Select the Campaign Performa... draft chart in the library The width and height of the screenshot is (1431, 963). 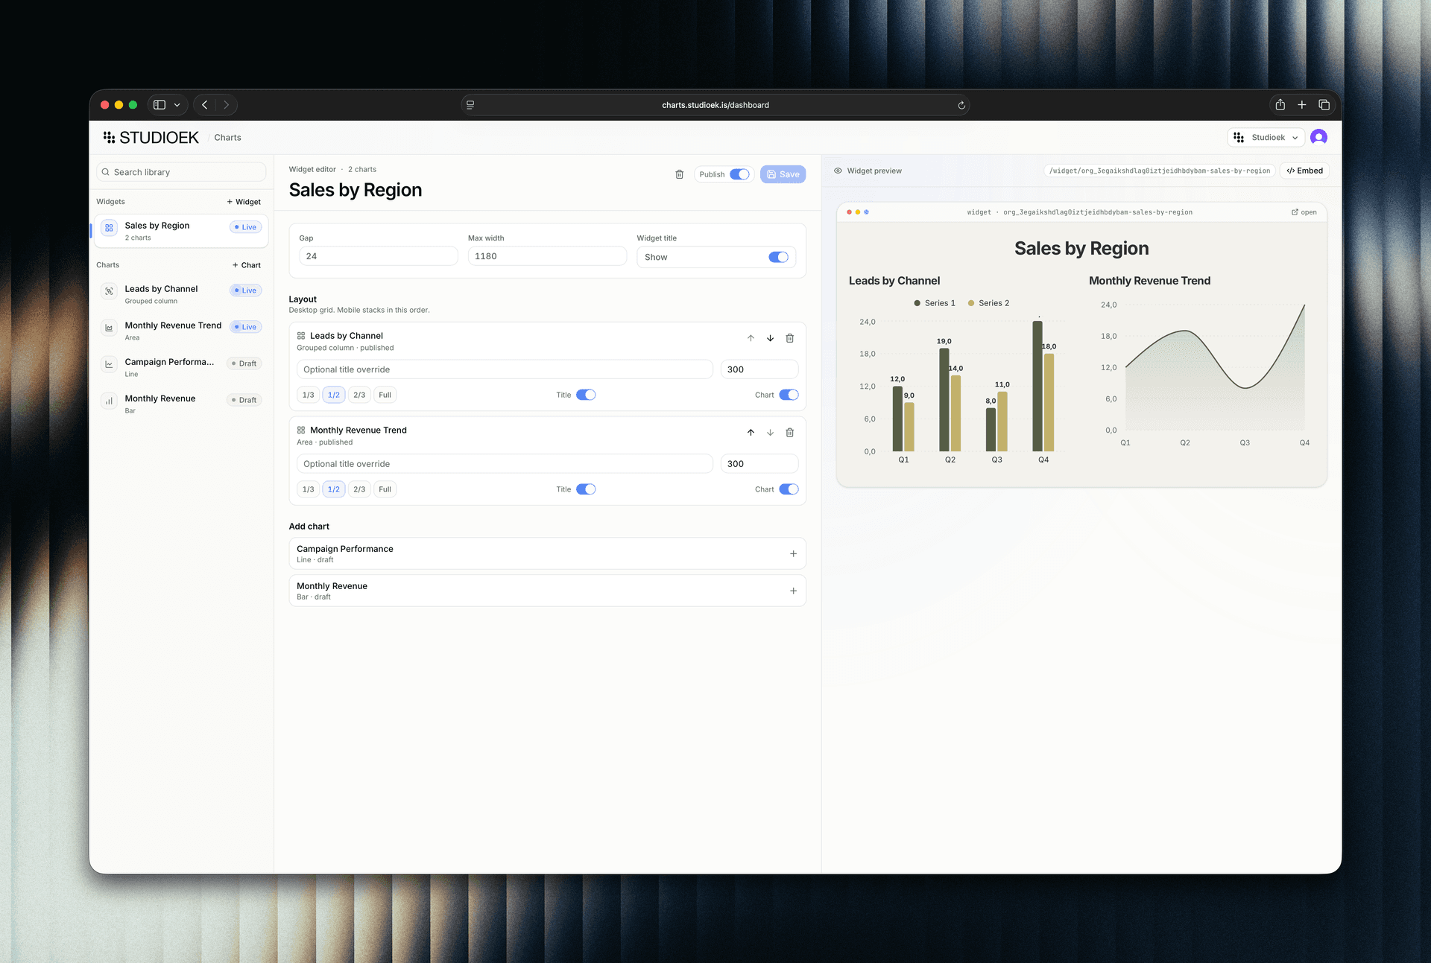[181, 367]
